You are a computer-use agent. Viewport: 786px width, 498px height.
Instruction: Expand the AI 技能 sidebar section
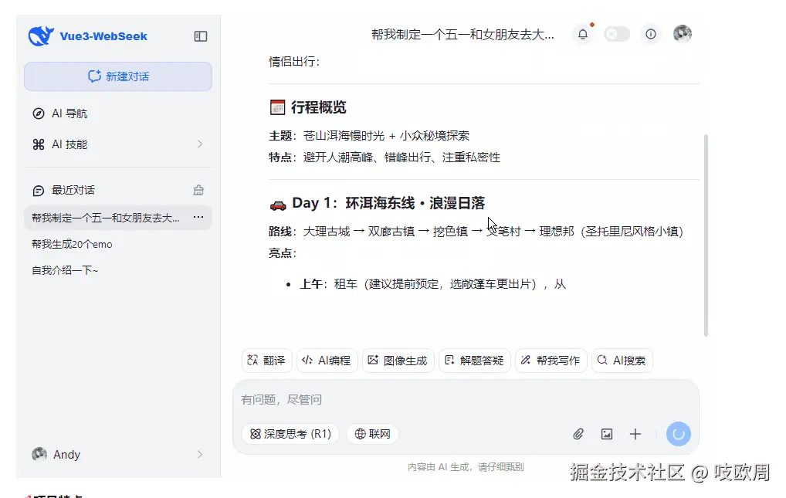(117, 143)
